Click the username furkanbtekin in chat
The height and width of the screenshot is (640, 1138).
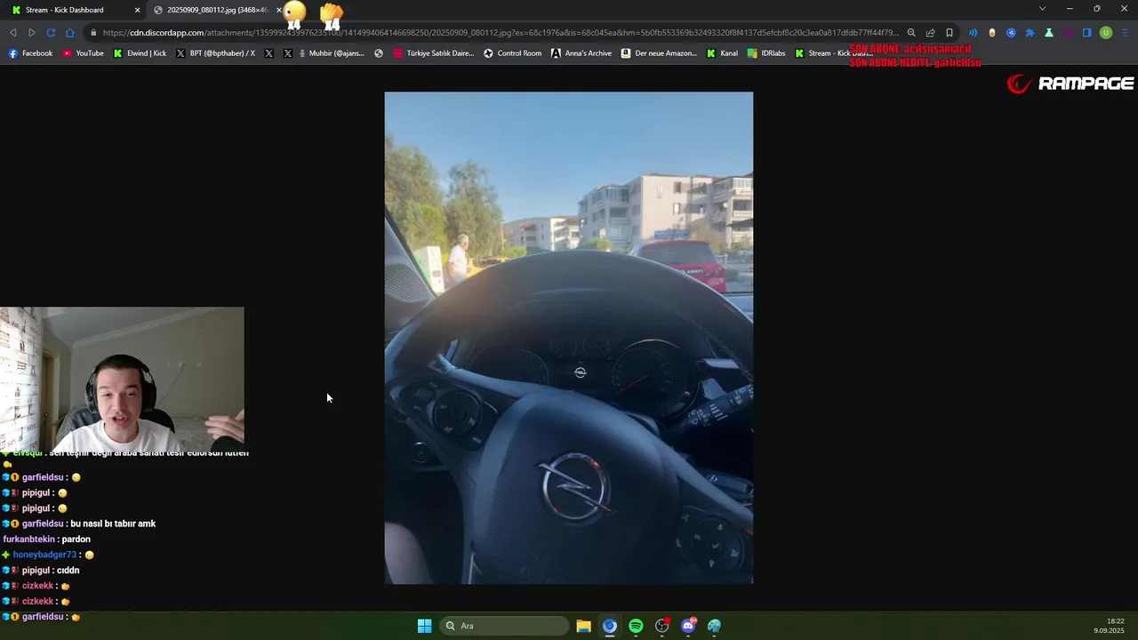click(x=29, y=540)
